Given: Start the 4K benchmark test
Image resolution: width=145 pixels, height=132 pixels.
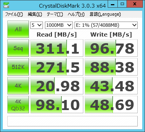Looking at the screenshot, I should 18,86.
